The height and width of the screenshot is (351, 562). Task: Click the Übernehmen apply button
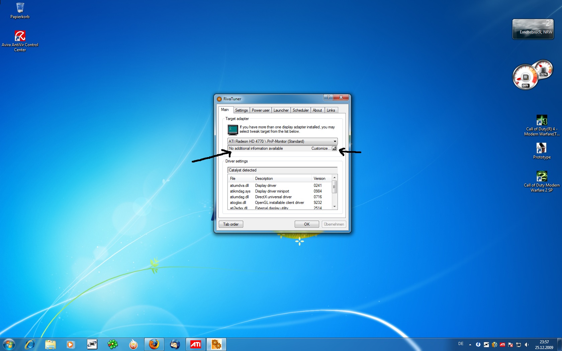(x=334, y=224)
